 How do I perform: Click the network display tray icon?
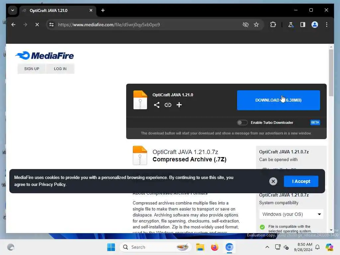[x=278, y=247]
